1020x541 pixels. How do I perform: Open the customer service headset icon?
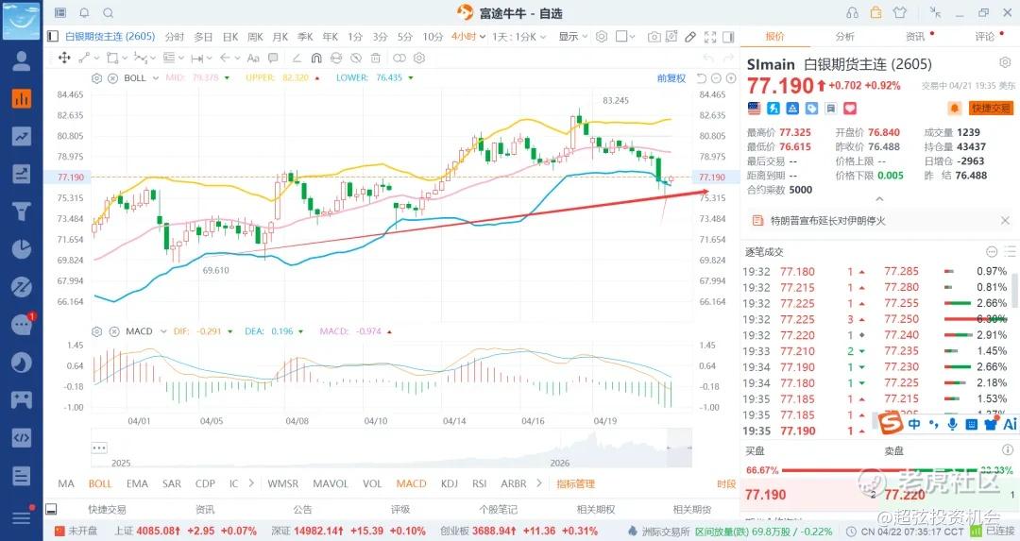[x=853, y=12]
